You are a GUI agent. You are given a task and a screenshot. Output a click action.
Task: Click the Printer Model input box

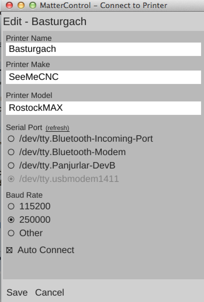[103, 108]
